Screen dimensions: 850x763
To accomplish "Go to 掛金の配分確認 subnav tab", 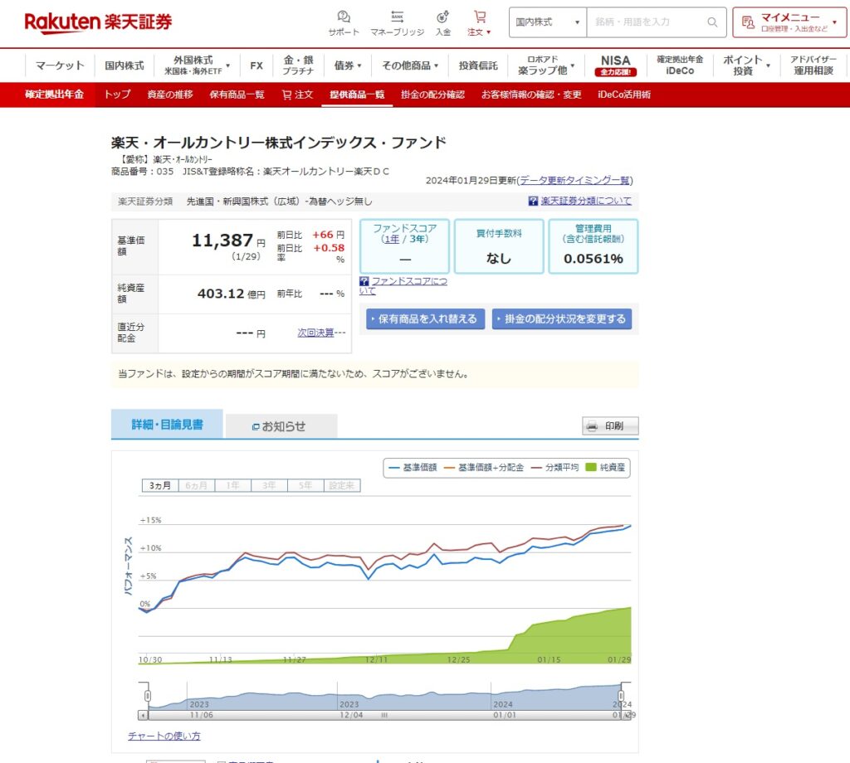I will [x=432, y=95].
